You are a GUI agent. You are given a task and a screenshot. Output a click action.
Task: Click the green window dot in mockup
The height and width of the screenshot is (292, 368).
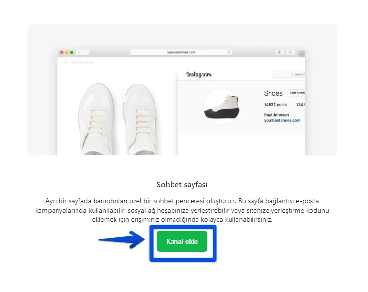point(72,52)
